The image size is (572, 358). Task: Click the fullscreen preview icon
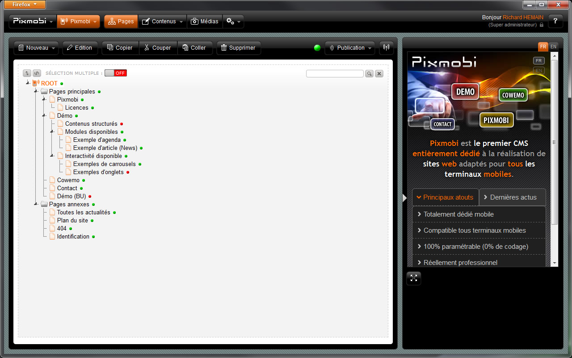414,278
